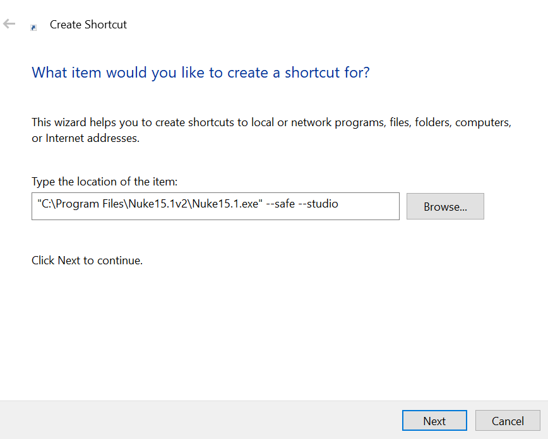The width and height of the screenshot is (548, 439).
Task: Click the Nuke15.1v2 folder name in the path
Action: 158,204
